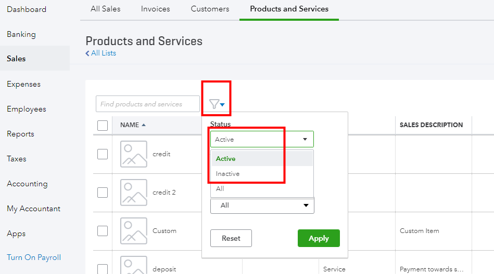The width and height of the screenshot is (494, 274).
Task: Open the Status dropdown showing Active
Action: click(x=262, y=139)
